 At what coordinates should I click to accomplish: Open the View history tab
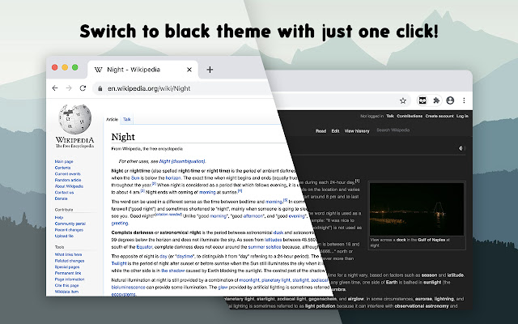click(x=355, y=130)
